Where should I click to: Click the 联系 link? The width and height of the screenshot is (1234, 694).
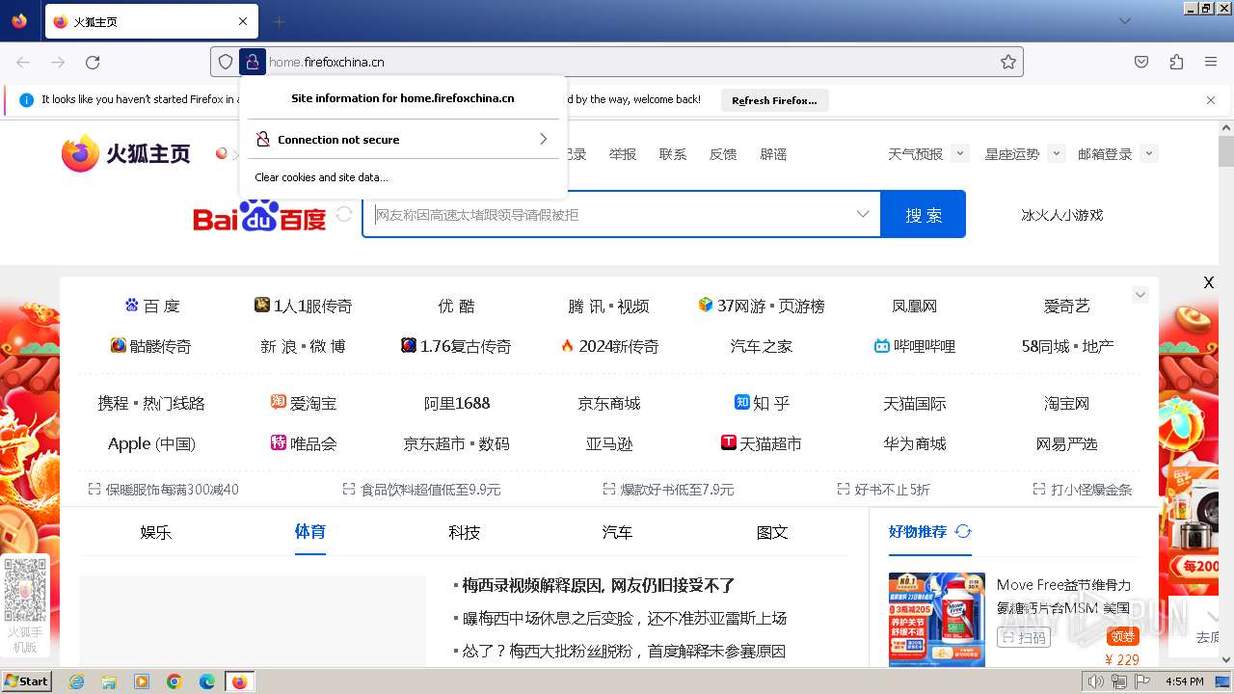tap(673, 154)
